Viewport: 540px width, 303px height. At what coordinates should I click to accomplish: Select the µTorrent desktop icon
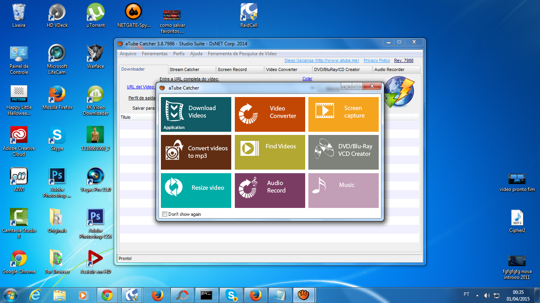(96, 16)
